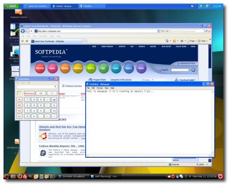Click the red WINDOWS ball on Softpedia

point(40,68)
